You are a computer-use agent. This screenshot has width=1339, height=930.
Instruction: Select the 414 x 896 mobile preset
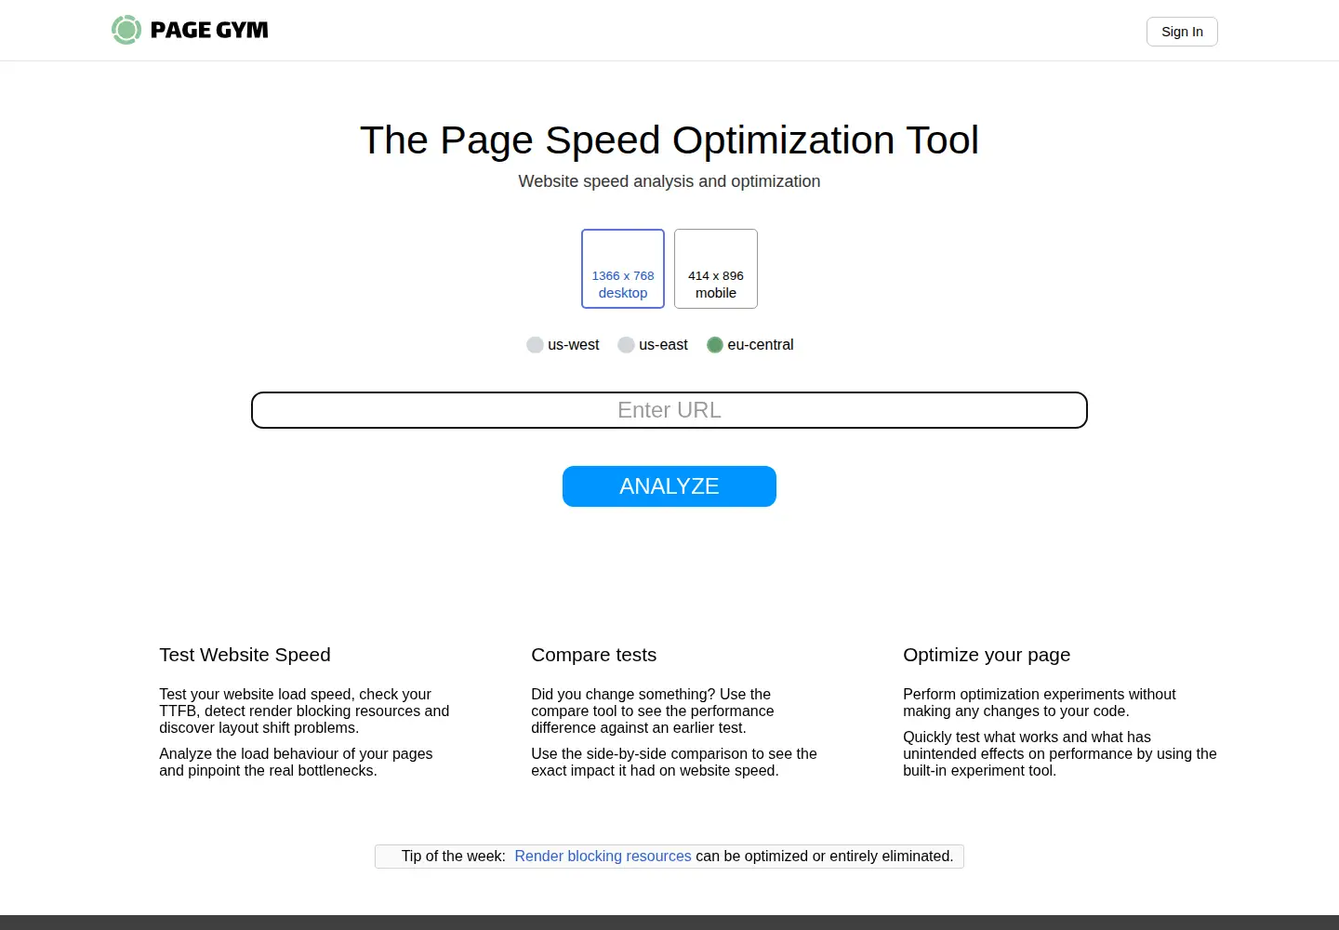(716, 269)
